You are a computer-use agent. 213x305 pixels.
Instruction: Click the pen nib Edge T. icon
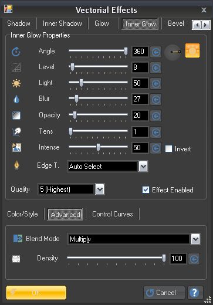(16, 165)
